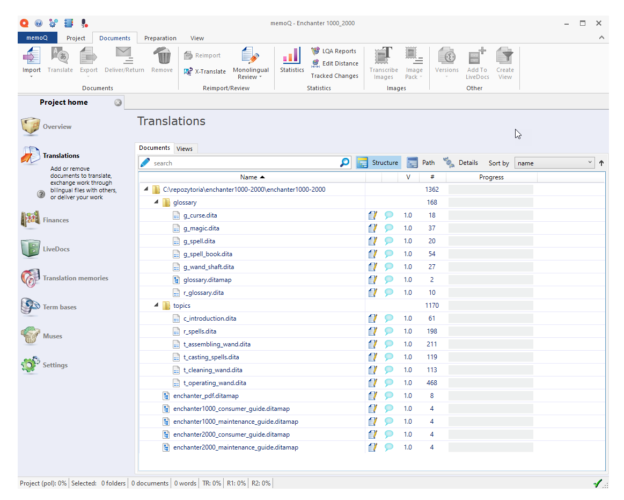Open the Sort by name dropdown
Image resolution: width=624 pixels, height=500 pixels.
point(554,162)
